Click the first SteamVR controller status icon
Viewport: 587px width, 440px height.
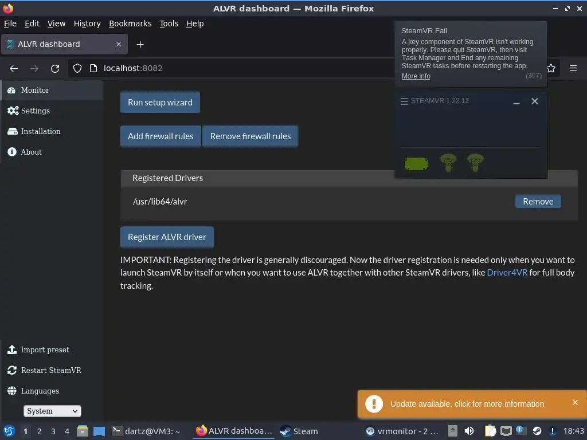[x=448, y=163]
